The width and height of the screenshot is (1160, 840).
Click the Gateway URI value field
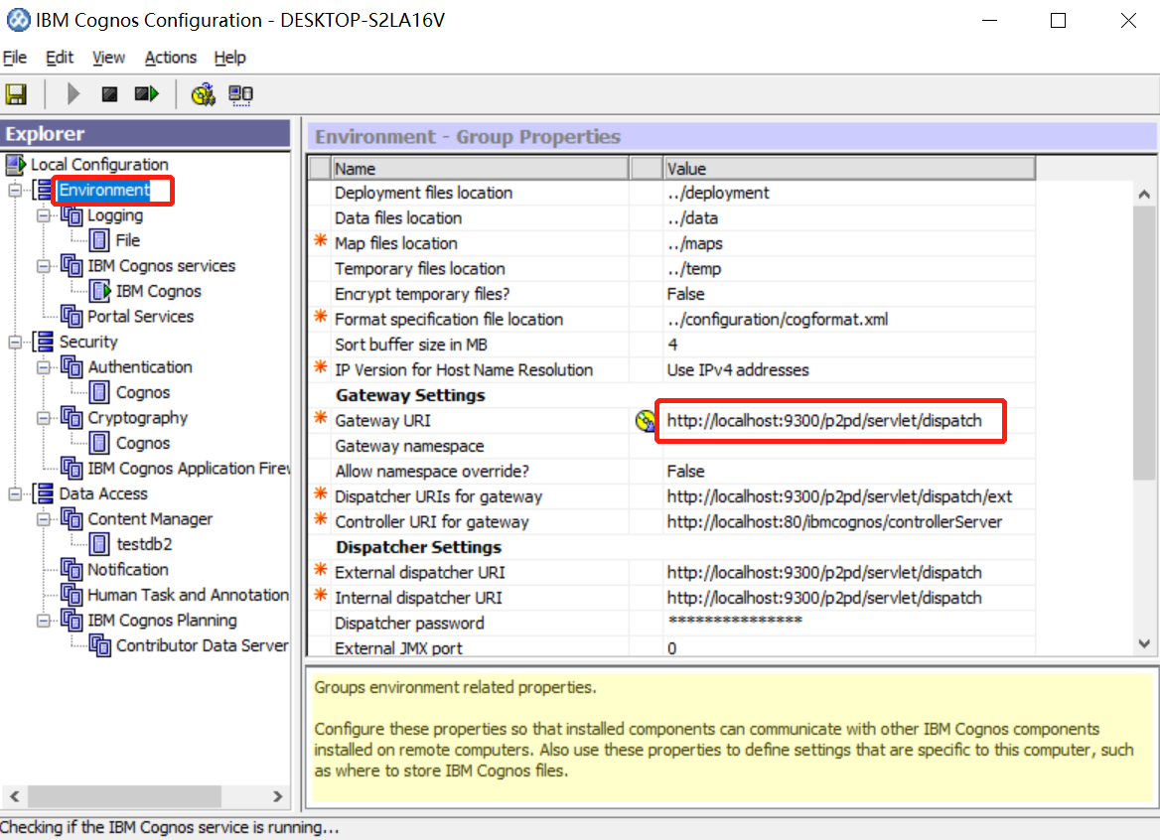[849, 421]
